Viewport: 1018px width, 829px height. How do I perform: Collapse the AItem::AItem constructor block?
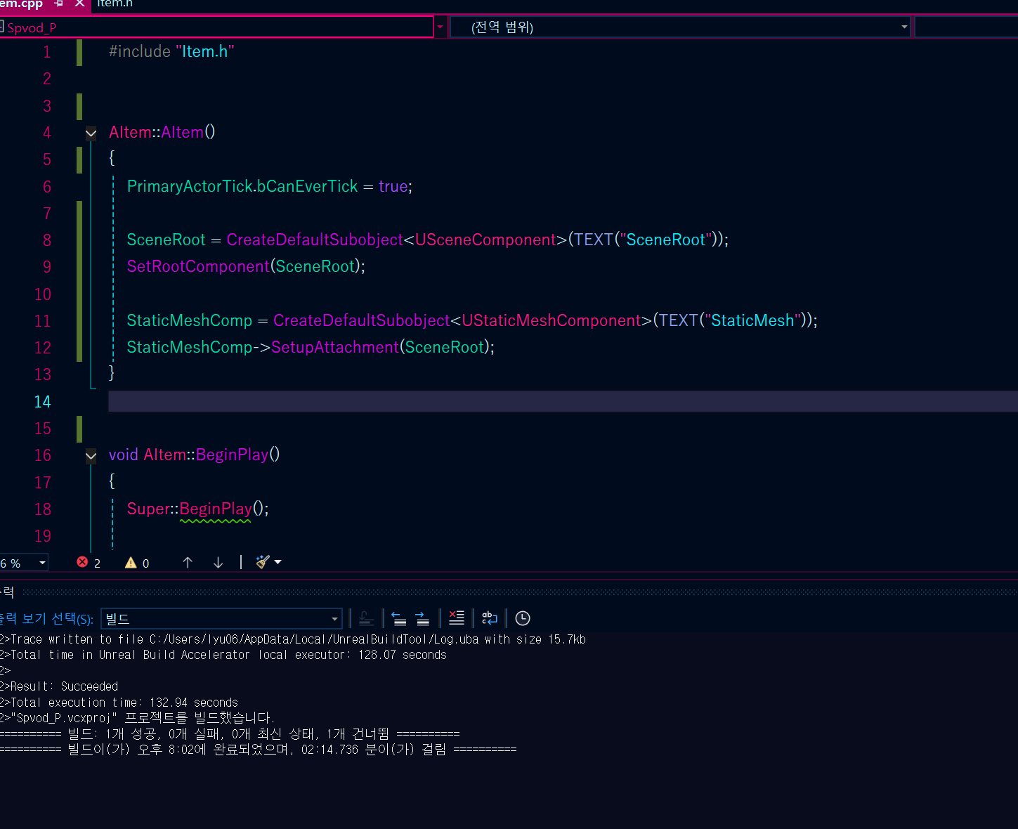(x=91, y=132)
